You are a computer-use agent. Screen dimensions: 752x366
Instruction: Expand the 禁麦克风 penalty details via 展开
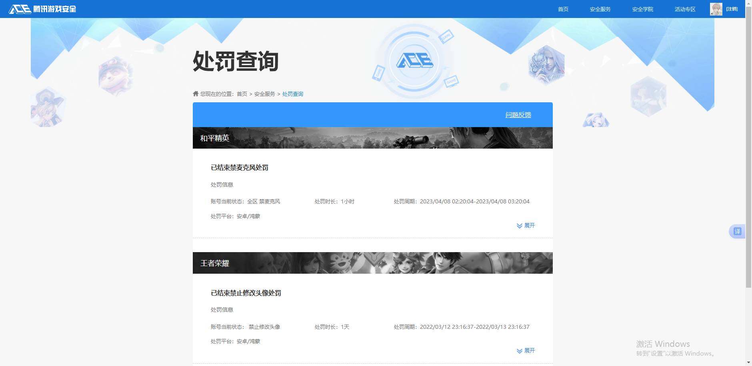point(530,225)
